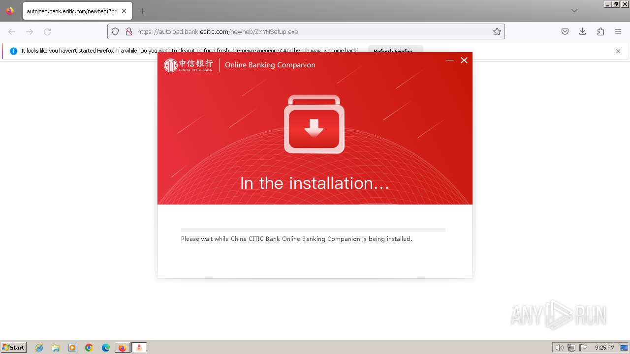Image resolution: width=630 pixels, height=354 pixels.
Task: Bookmark this page with star icon
Action: pos(497,31)
